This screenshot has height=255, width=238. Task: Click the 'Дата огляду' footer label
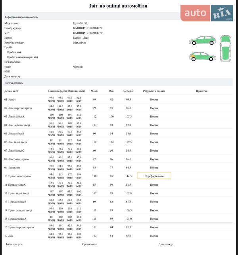pos(166,244)
